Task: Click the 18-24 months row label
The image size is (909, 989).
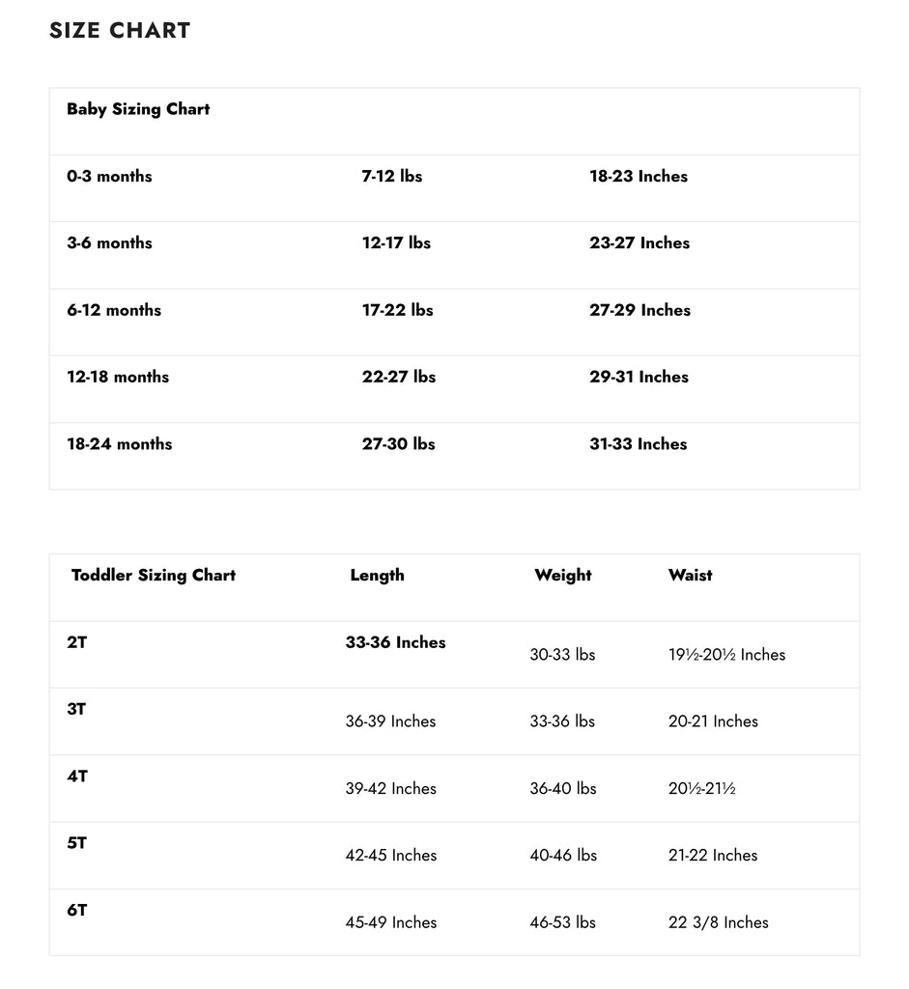Action: (x=120, y=444)
